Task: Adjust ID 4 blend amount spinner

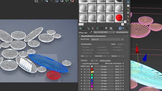Action: (121, 78)
